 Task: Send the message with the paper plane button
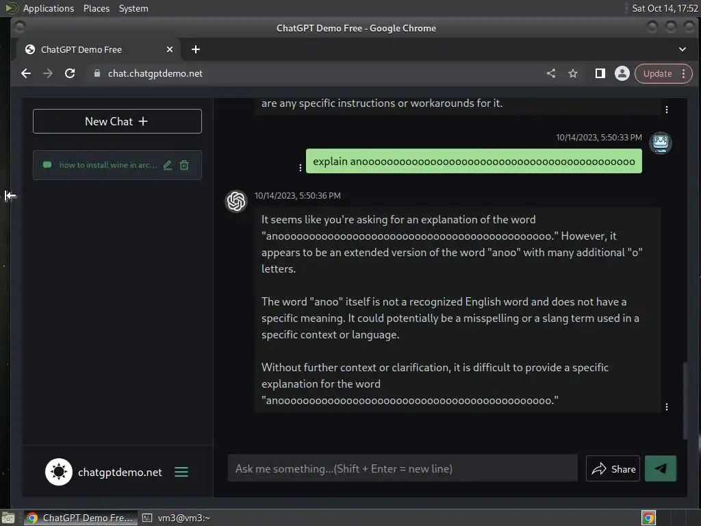(x=661, y=468)
